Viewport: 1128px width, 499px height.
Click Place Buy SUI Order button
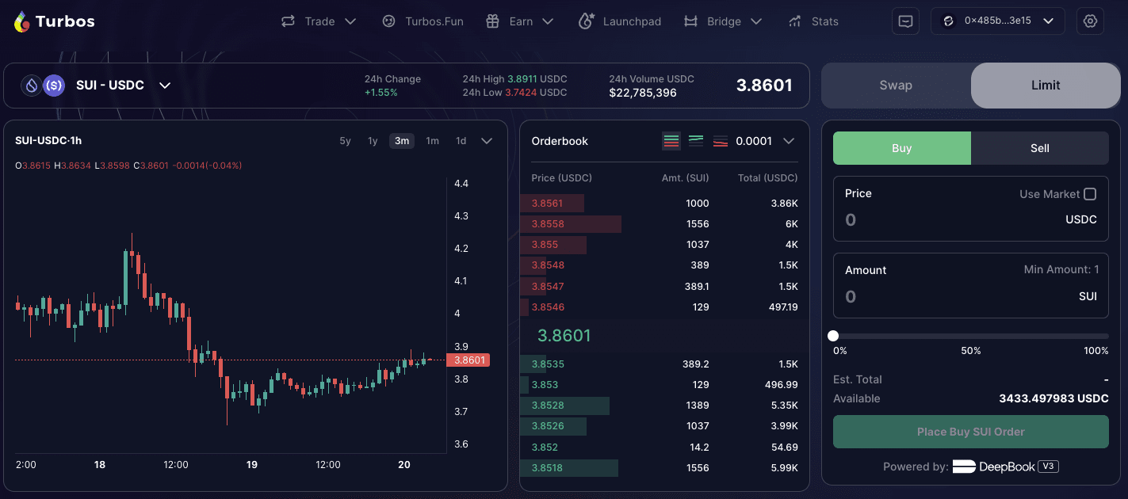(970, 432)
